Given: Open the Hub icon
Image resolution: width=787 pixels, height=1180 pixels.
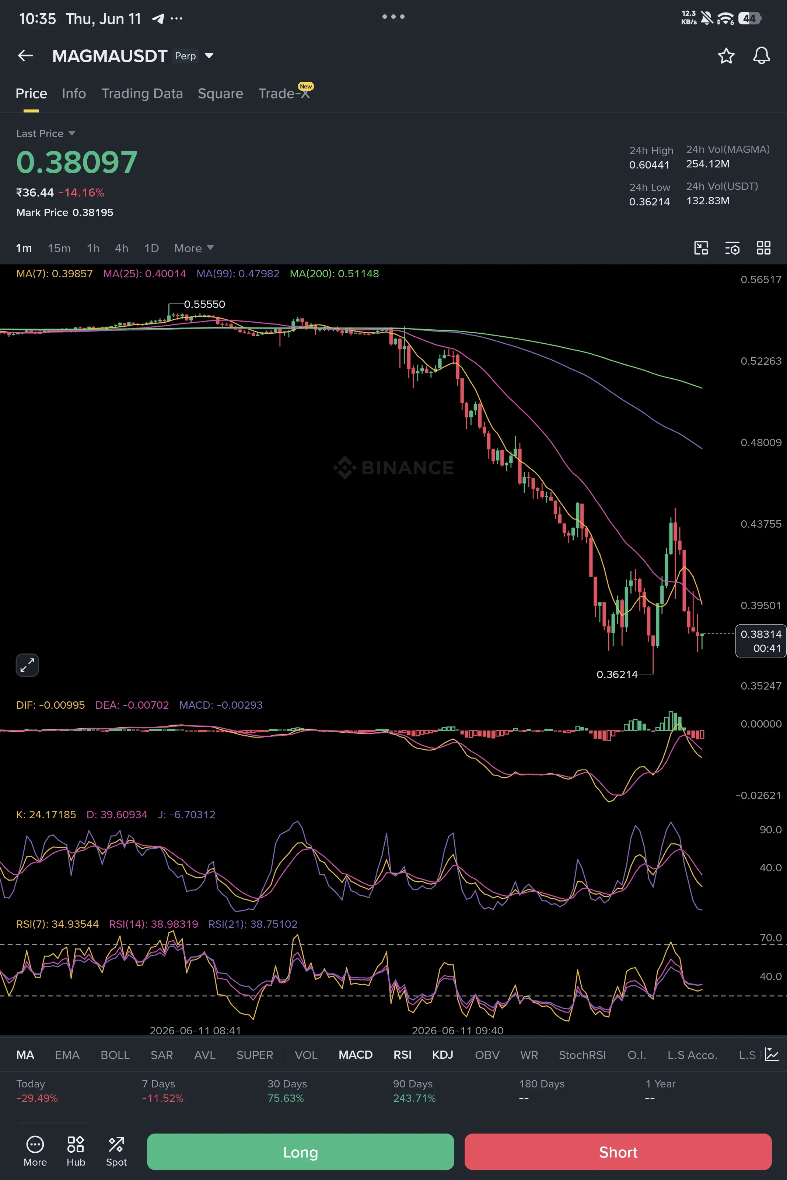Looking at the screenshot, I should (76, 1151).
